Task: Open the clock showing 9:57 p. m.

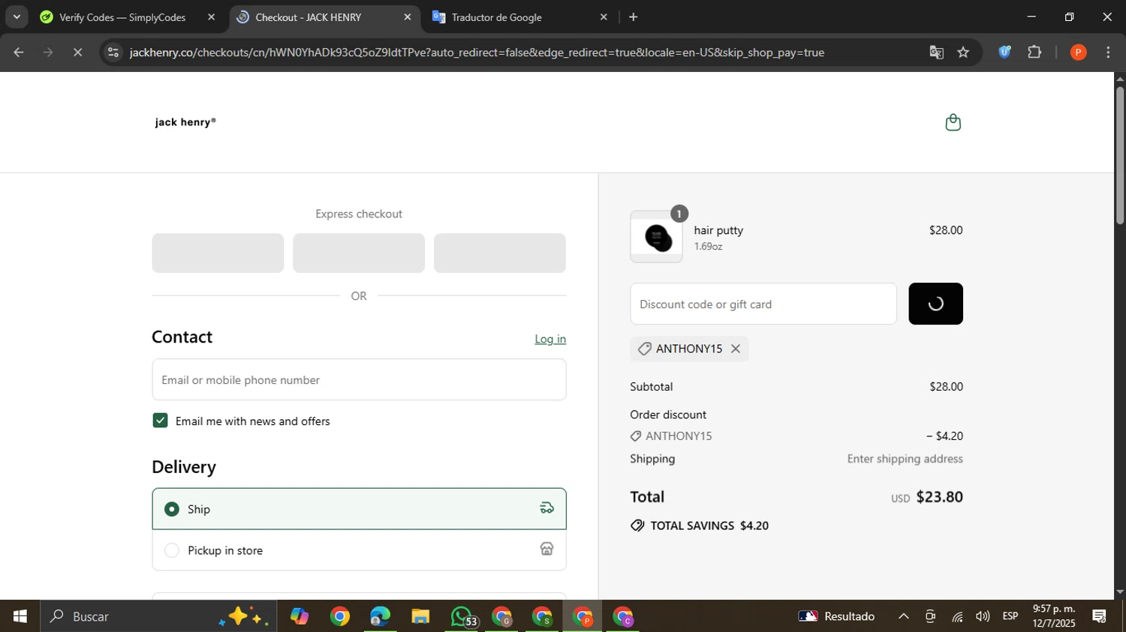Action: point(1054,616)
